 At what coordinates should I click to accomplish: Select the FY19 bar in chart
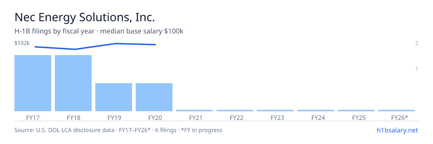point(114,97)
